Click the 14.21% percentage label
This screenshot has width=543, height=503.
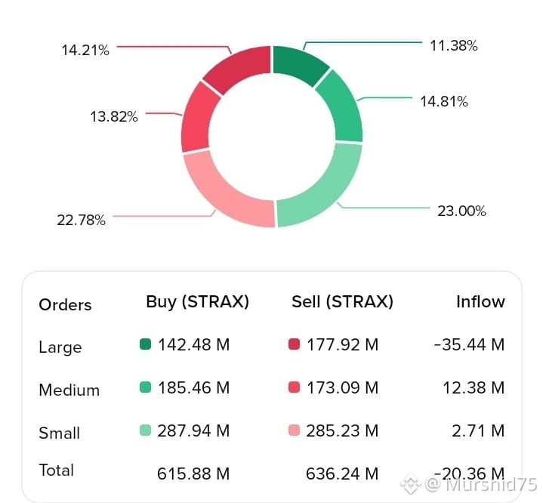coord(85,51)
